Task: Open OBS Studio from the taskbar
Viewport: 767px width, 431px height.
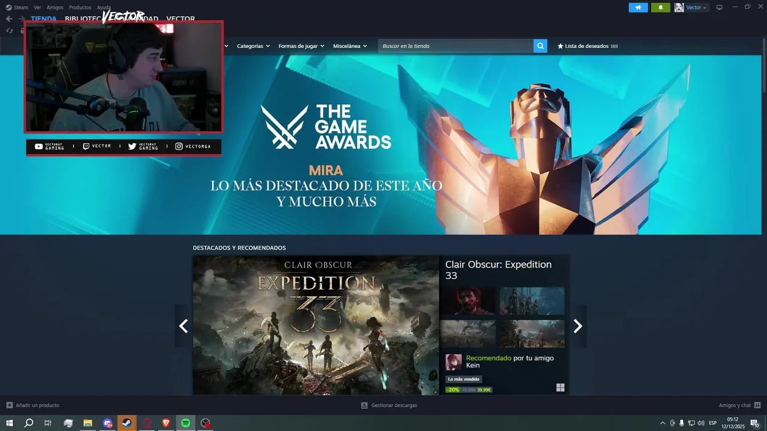Action: (206, 423)
